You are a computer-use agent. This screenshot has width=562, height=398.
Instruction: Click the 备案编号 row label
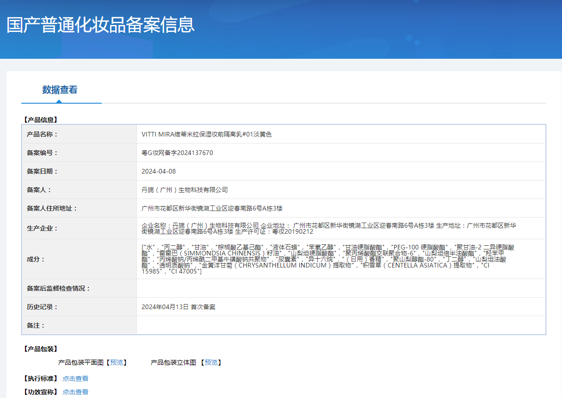pos(43,153)
